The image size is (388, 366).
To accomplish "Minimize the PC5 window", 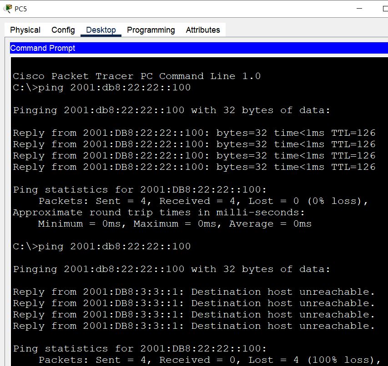I will click(x=359, y=8).
